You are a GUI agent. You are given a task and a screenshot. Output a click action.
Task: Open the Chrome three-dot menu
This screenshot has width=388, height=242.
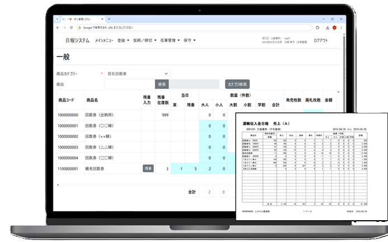coord(341,28)
